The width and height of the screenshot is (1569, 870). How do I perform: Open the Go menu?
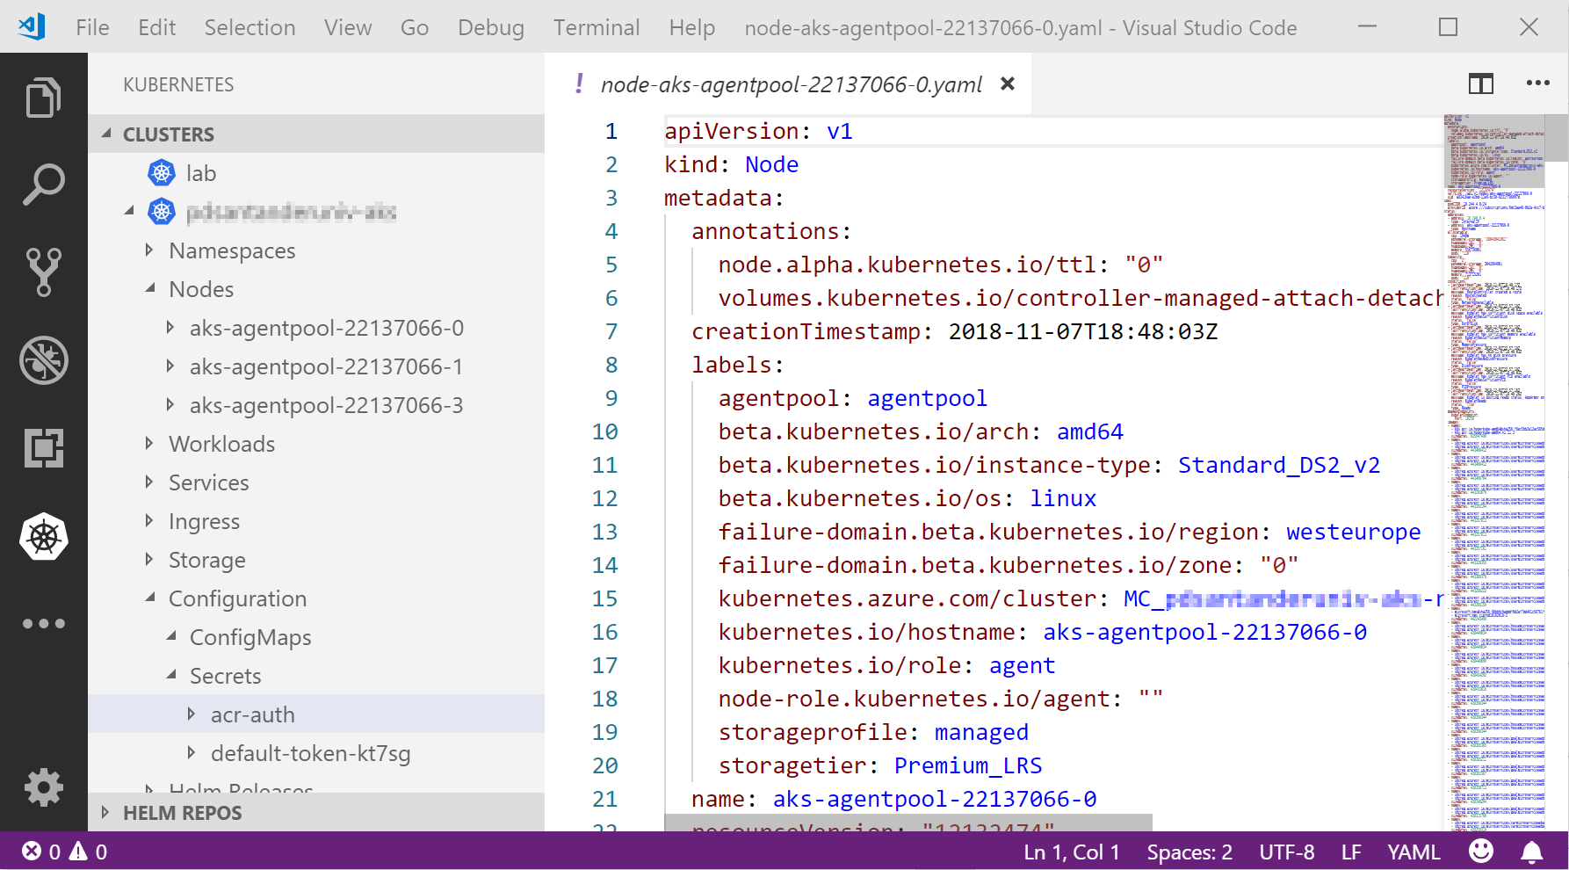pyautogui.click(x=415, y=27)
